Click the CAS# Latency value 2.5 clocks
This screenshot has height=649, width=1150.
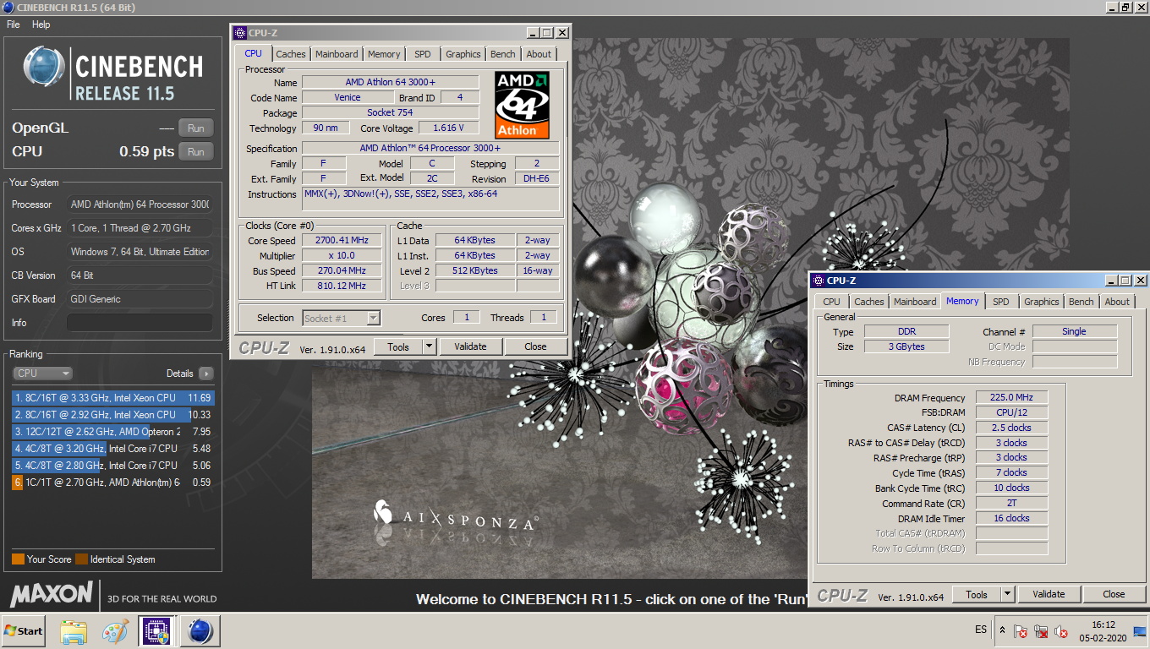click(x=1011, y=428)
